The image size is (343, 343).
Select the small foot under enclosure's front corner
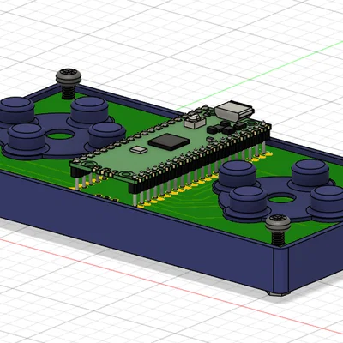(277, 293)
